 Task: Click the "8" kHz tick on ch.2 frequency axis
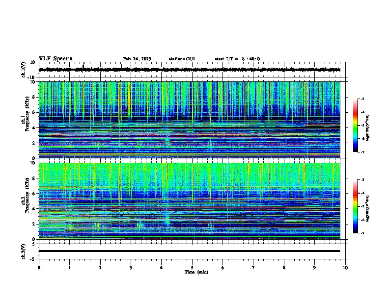[x=34, y=178]
